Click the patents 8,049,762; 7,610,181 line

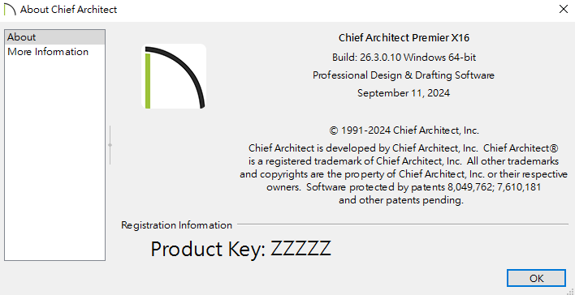click(x=404, y=187)
